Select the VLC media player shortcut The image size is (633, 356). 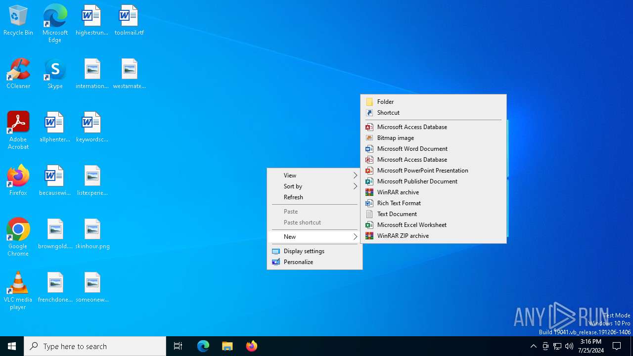pos(18,291)
